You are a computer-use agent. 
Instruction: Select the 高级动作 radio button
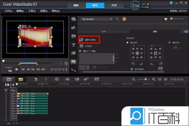coord(169,43)
